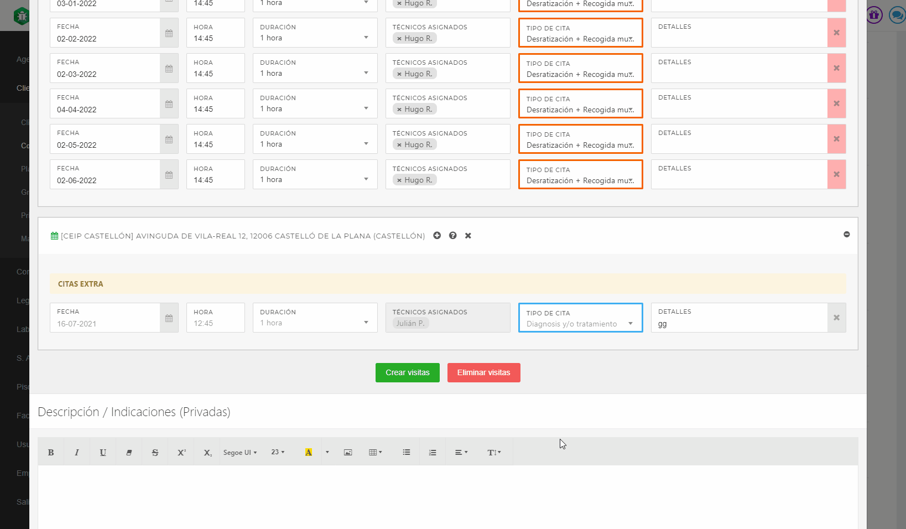Image resolution: width=906 pixels, height=529 pixels.
Task: Apply strikethrough formatting in editor
Action: coord(155,453)
